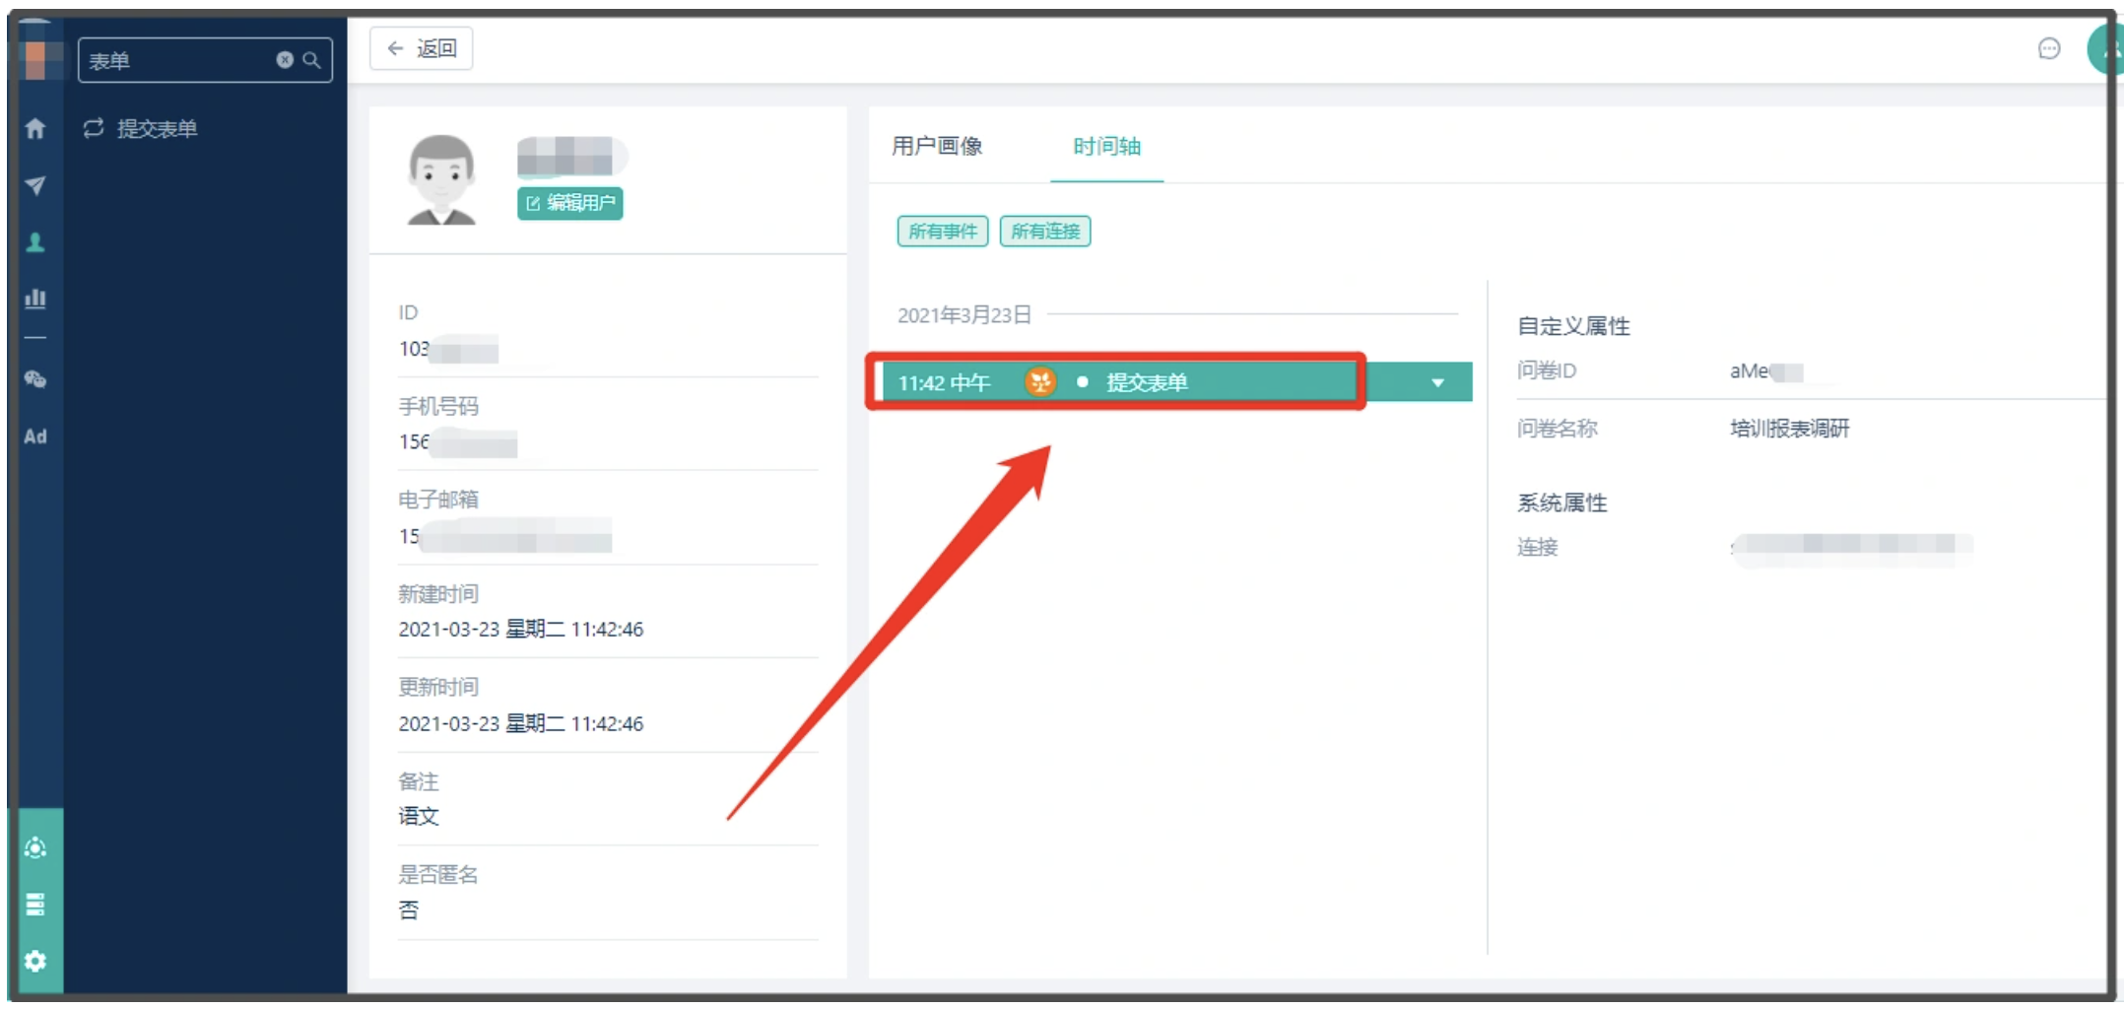
Task: Open the bar chart analytics icon
Action: point(35,298)
